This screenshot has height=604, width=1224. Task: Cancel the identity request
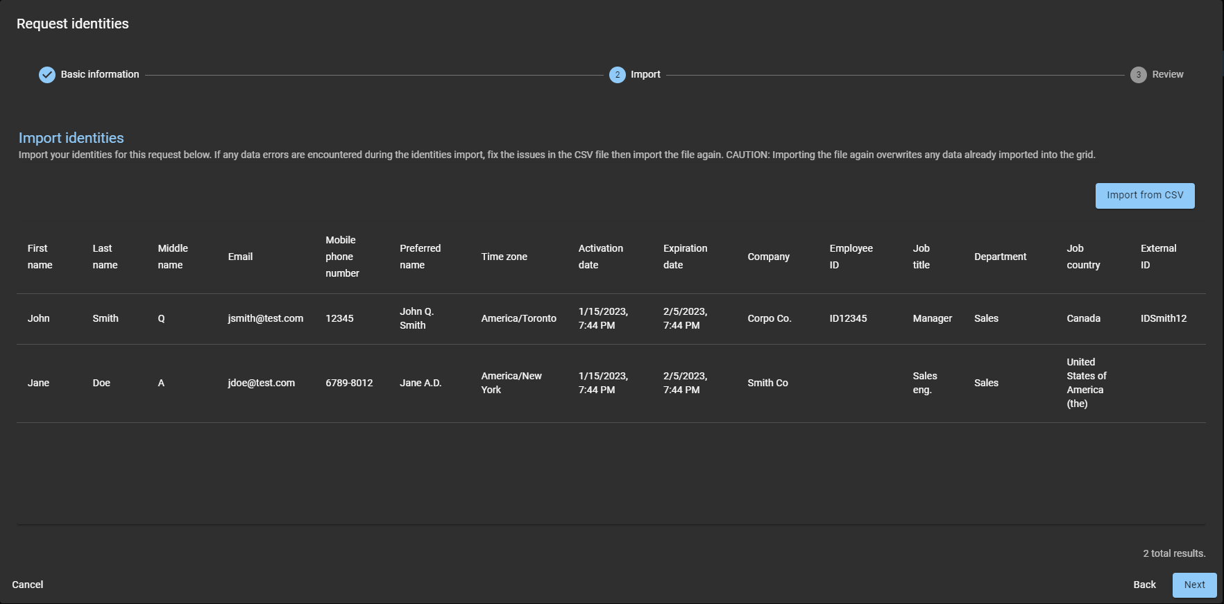pos(28,585)
